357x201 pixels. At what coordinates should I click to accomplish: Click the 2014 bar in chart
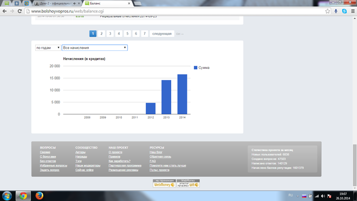coord(182,94)
